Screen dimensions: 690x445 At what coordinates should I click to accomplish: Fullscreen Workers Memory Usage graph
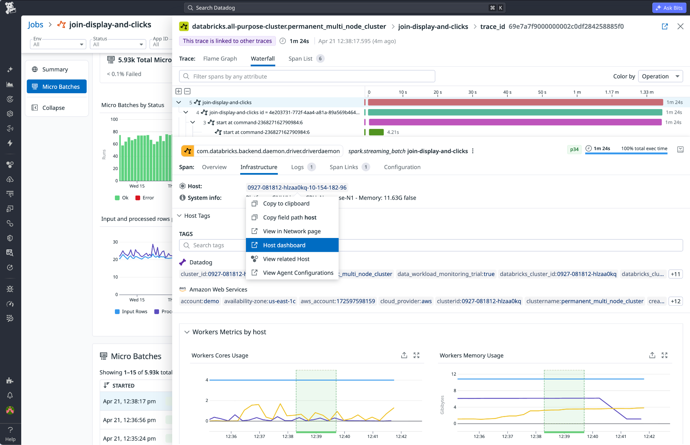click(x=664, y=355)
